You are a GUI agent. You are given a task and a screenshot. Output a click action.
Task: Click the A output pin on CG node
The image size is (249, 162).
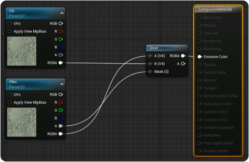tap(61, 55)
